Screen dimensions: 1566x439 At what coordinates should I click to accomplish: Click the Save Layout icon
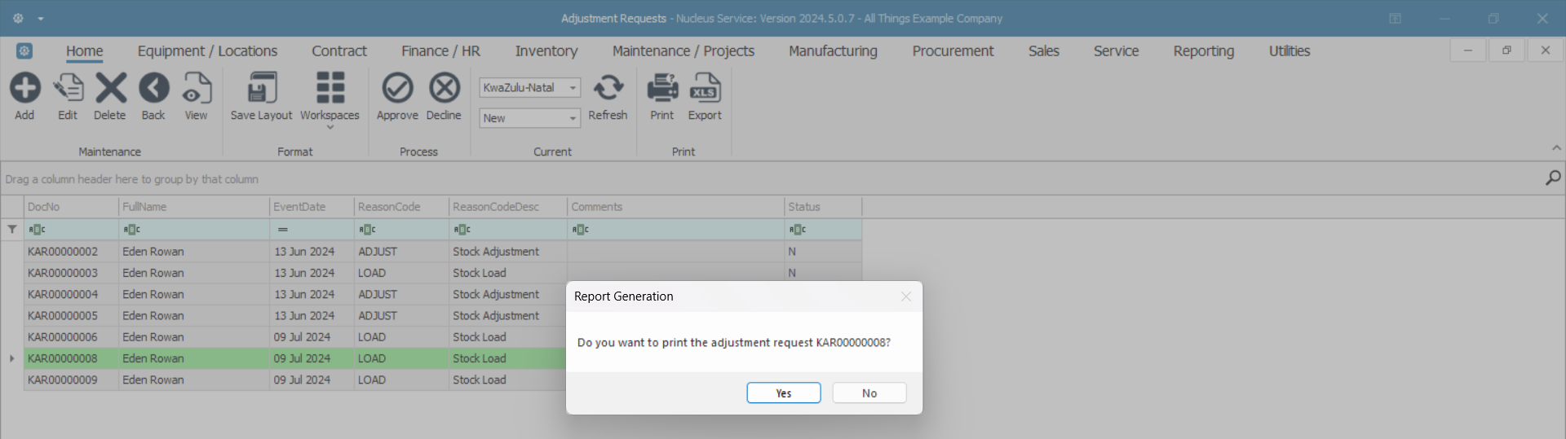tap(261, 88)
